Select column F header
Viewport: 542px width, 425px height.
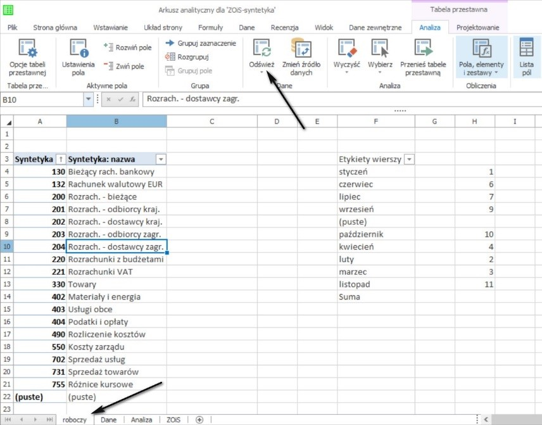(375, 122)
